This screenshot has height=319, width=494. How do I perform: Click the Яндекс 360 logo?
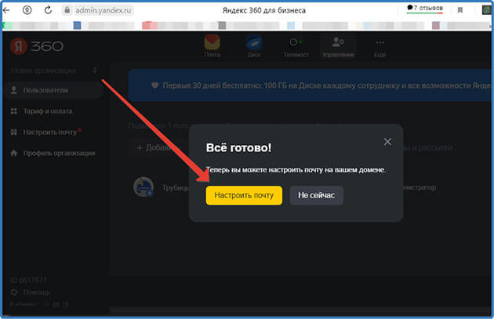tap(37, 46)
